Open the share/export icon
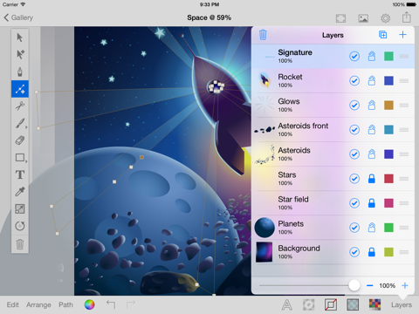The image size is (419, 314). tap(407, 17)
